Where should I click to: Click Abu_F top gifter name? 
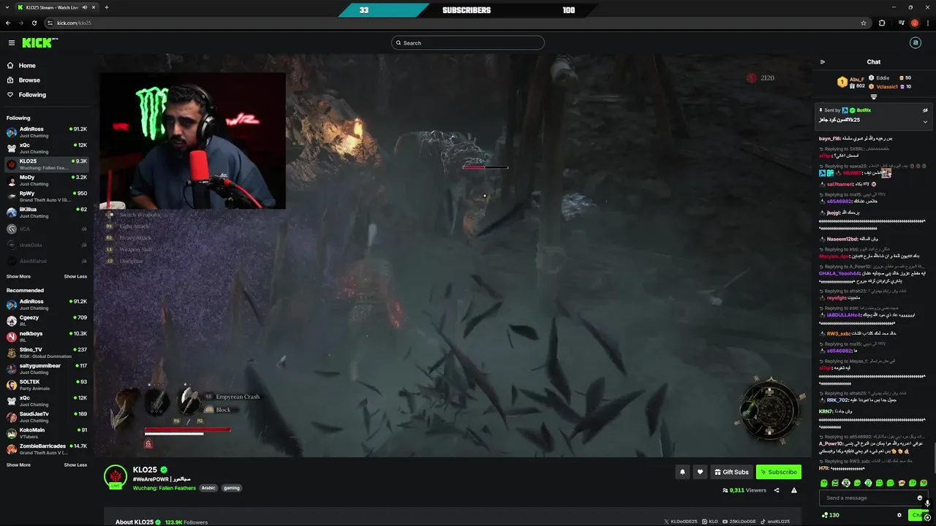856,79
